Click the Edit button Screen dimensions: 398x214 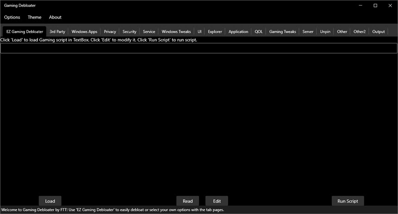point(217,201)
